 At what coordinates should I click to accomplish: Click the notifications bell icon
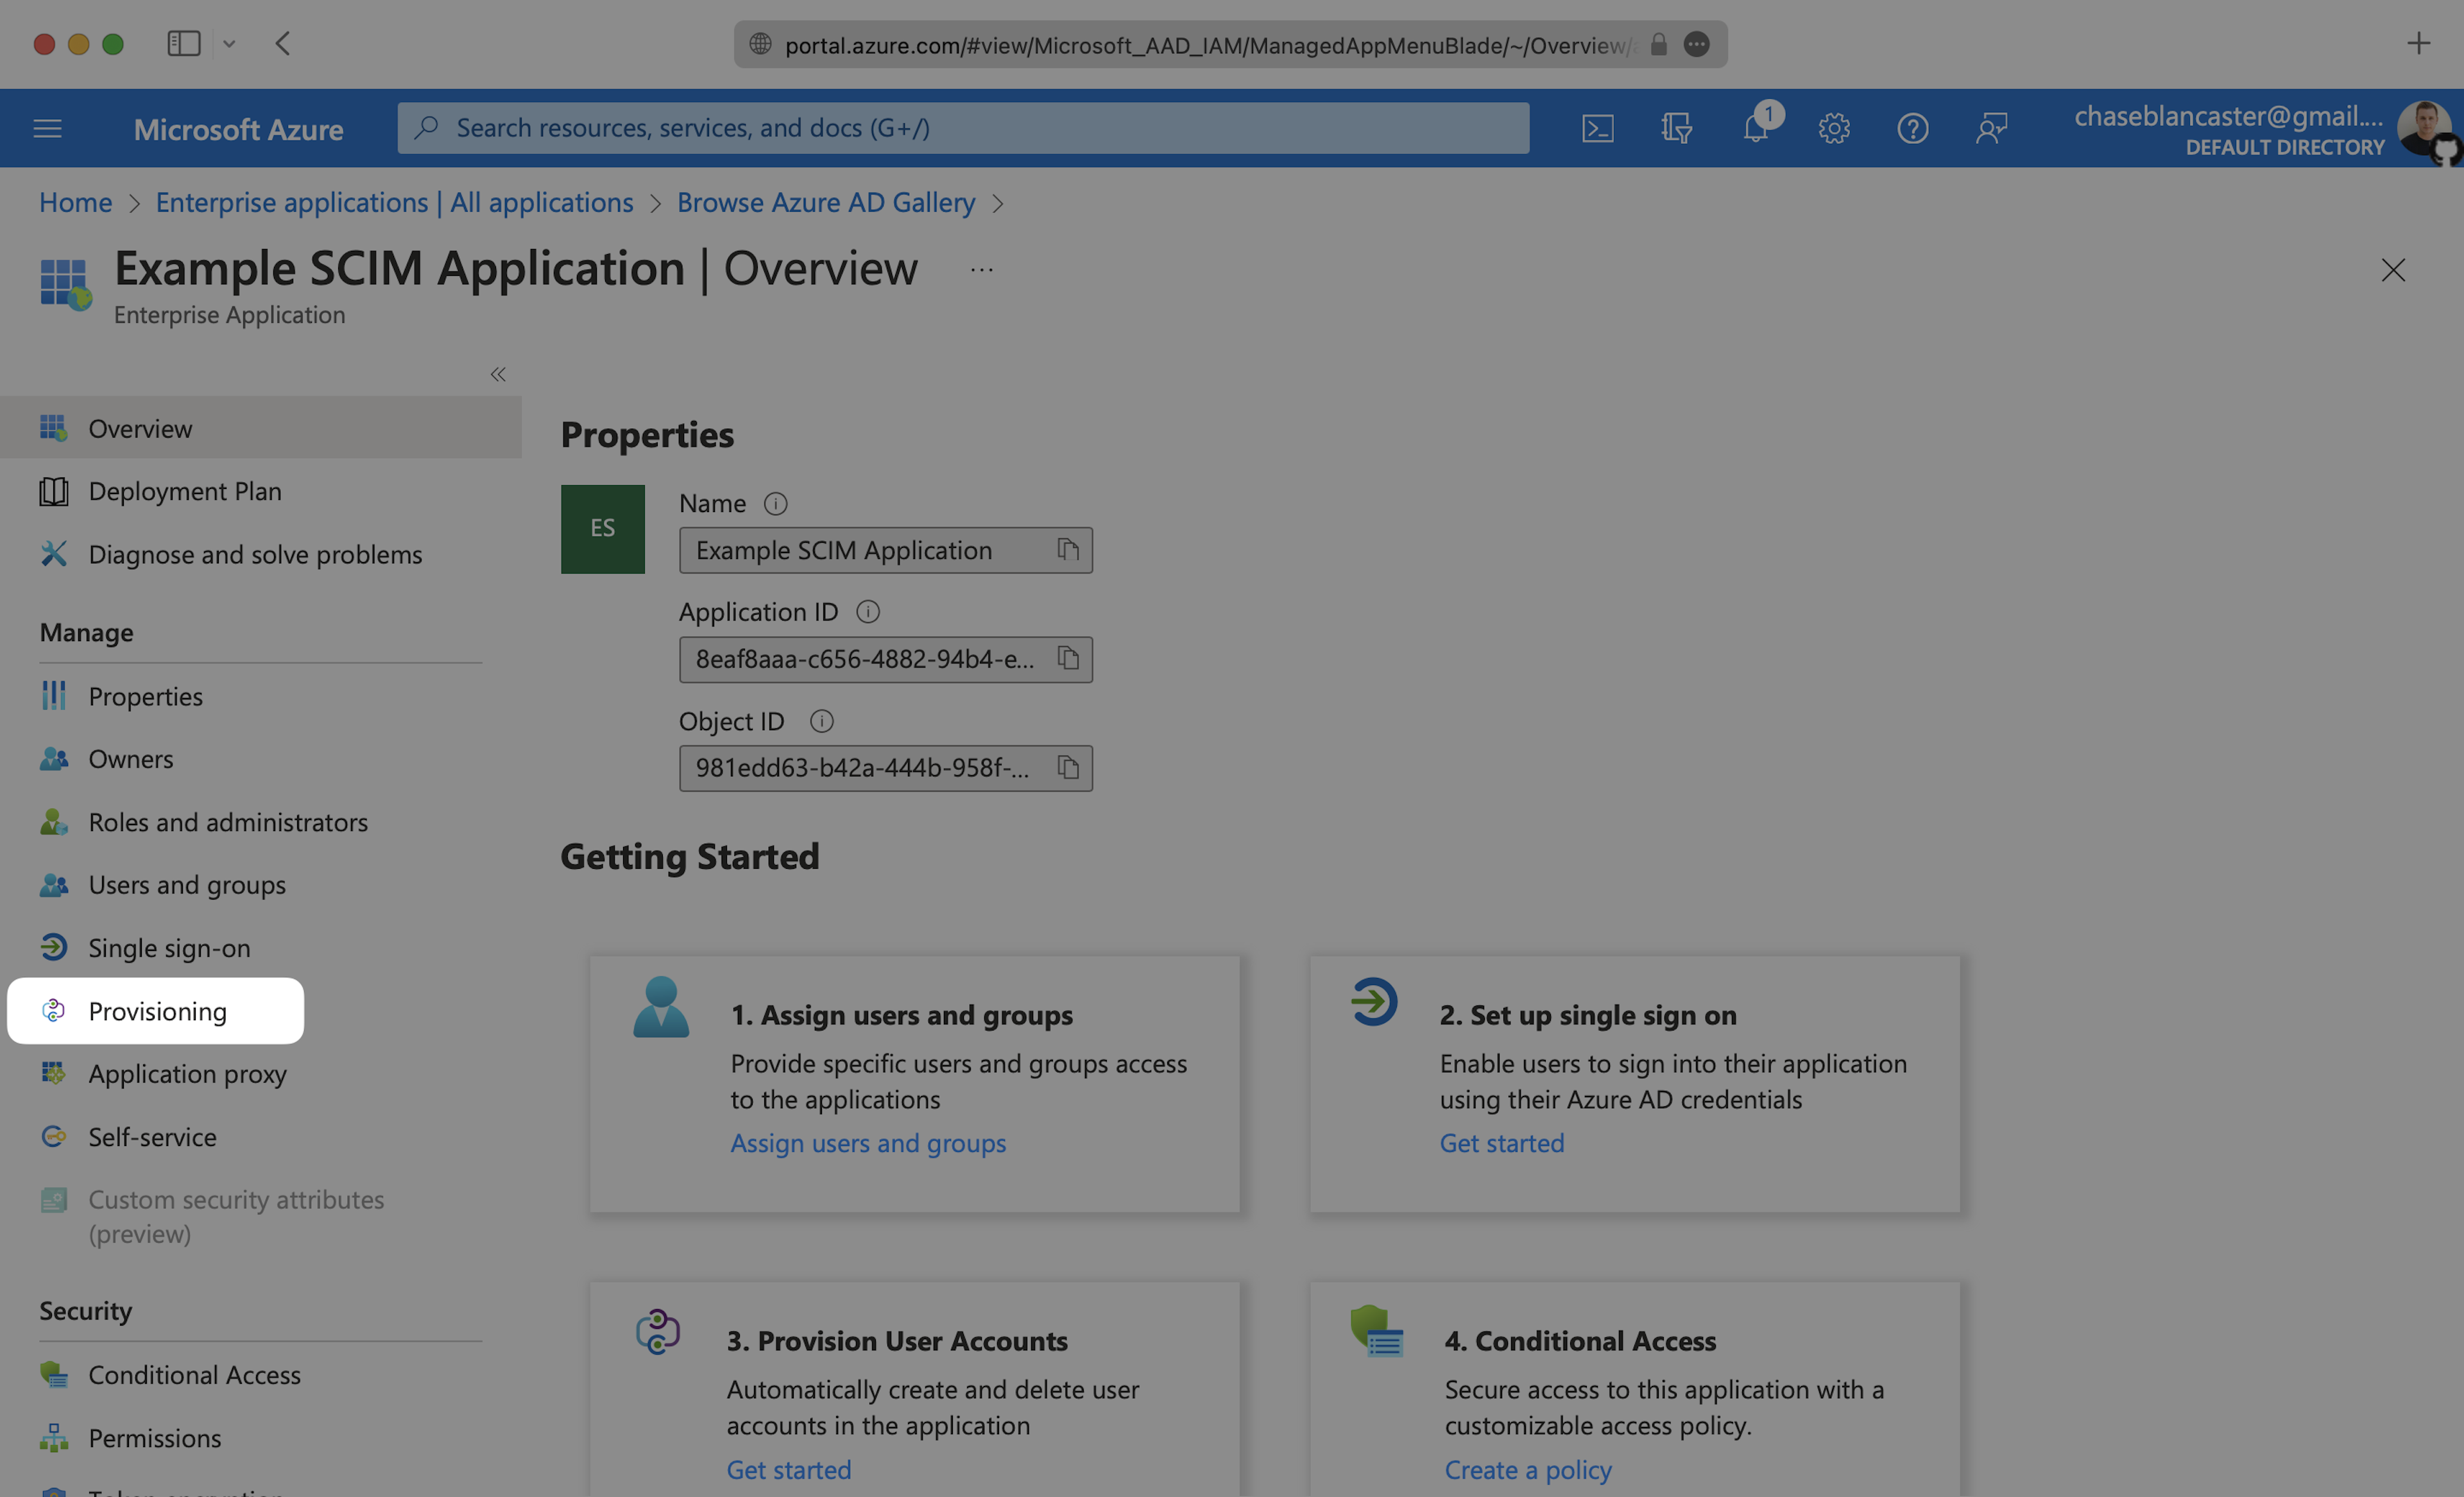pyautogui.click(x=1755, y=128)
